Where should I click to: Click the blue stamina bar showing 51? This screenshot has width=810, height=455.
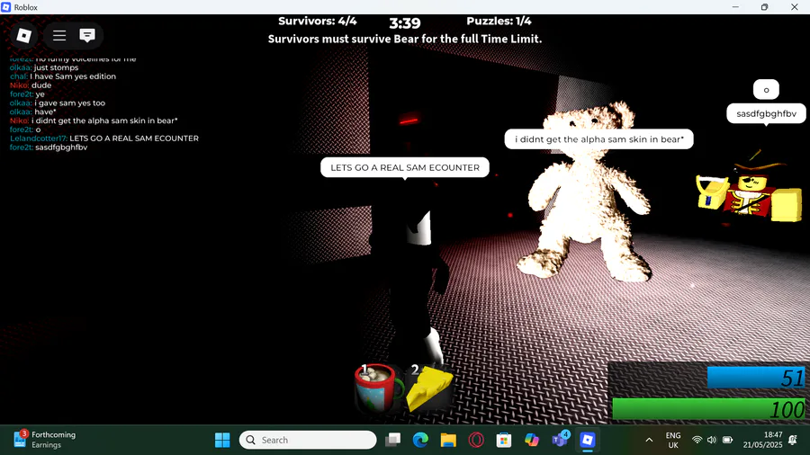point(756,378)
